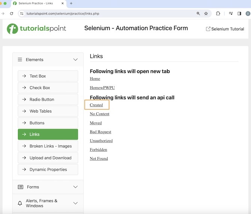This screenshot has width=251, height=214.
Task: Select Radio Button in the sidebar
Action: (48, 100)
